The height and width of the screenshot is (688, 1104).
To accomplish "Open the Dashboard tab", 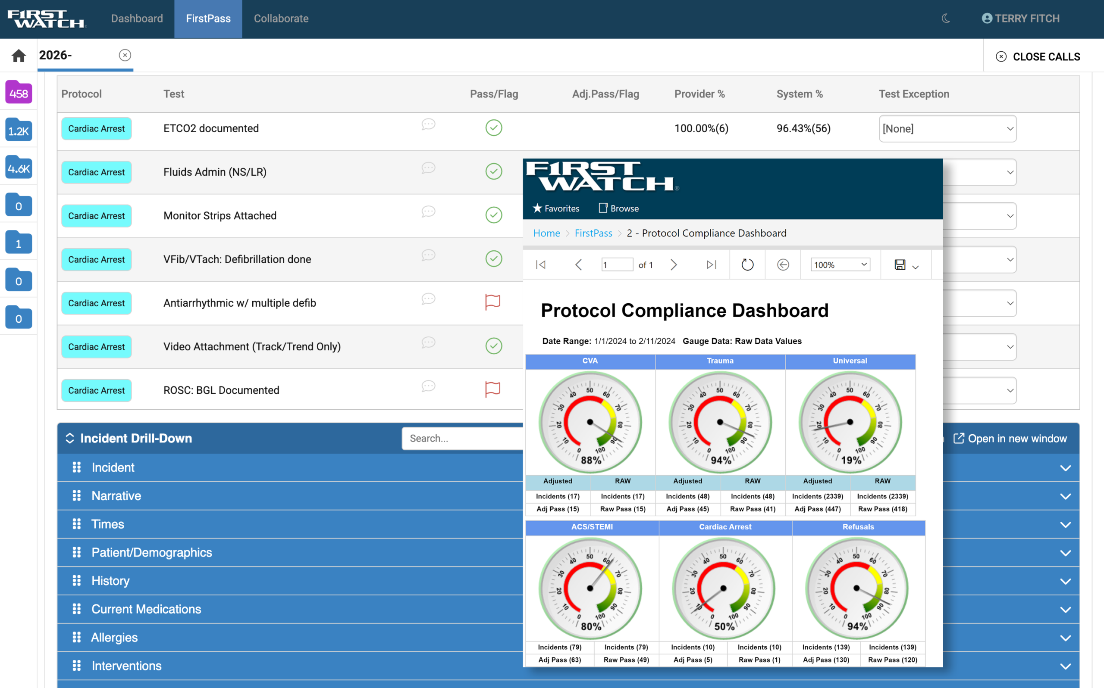I will point(137,19).
